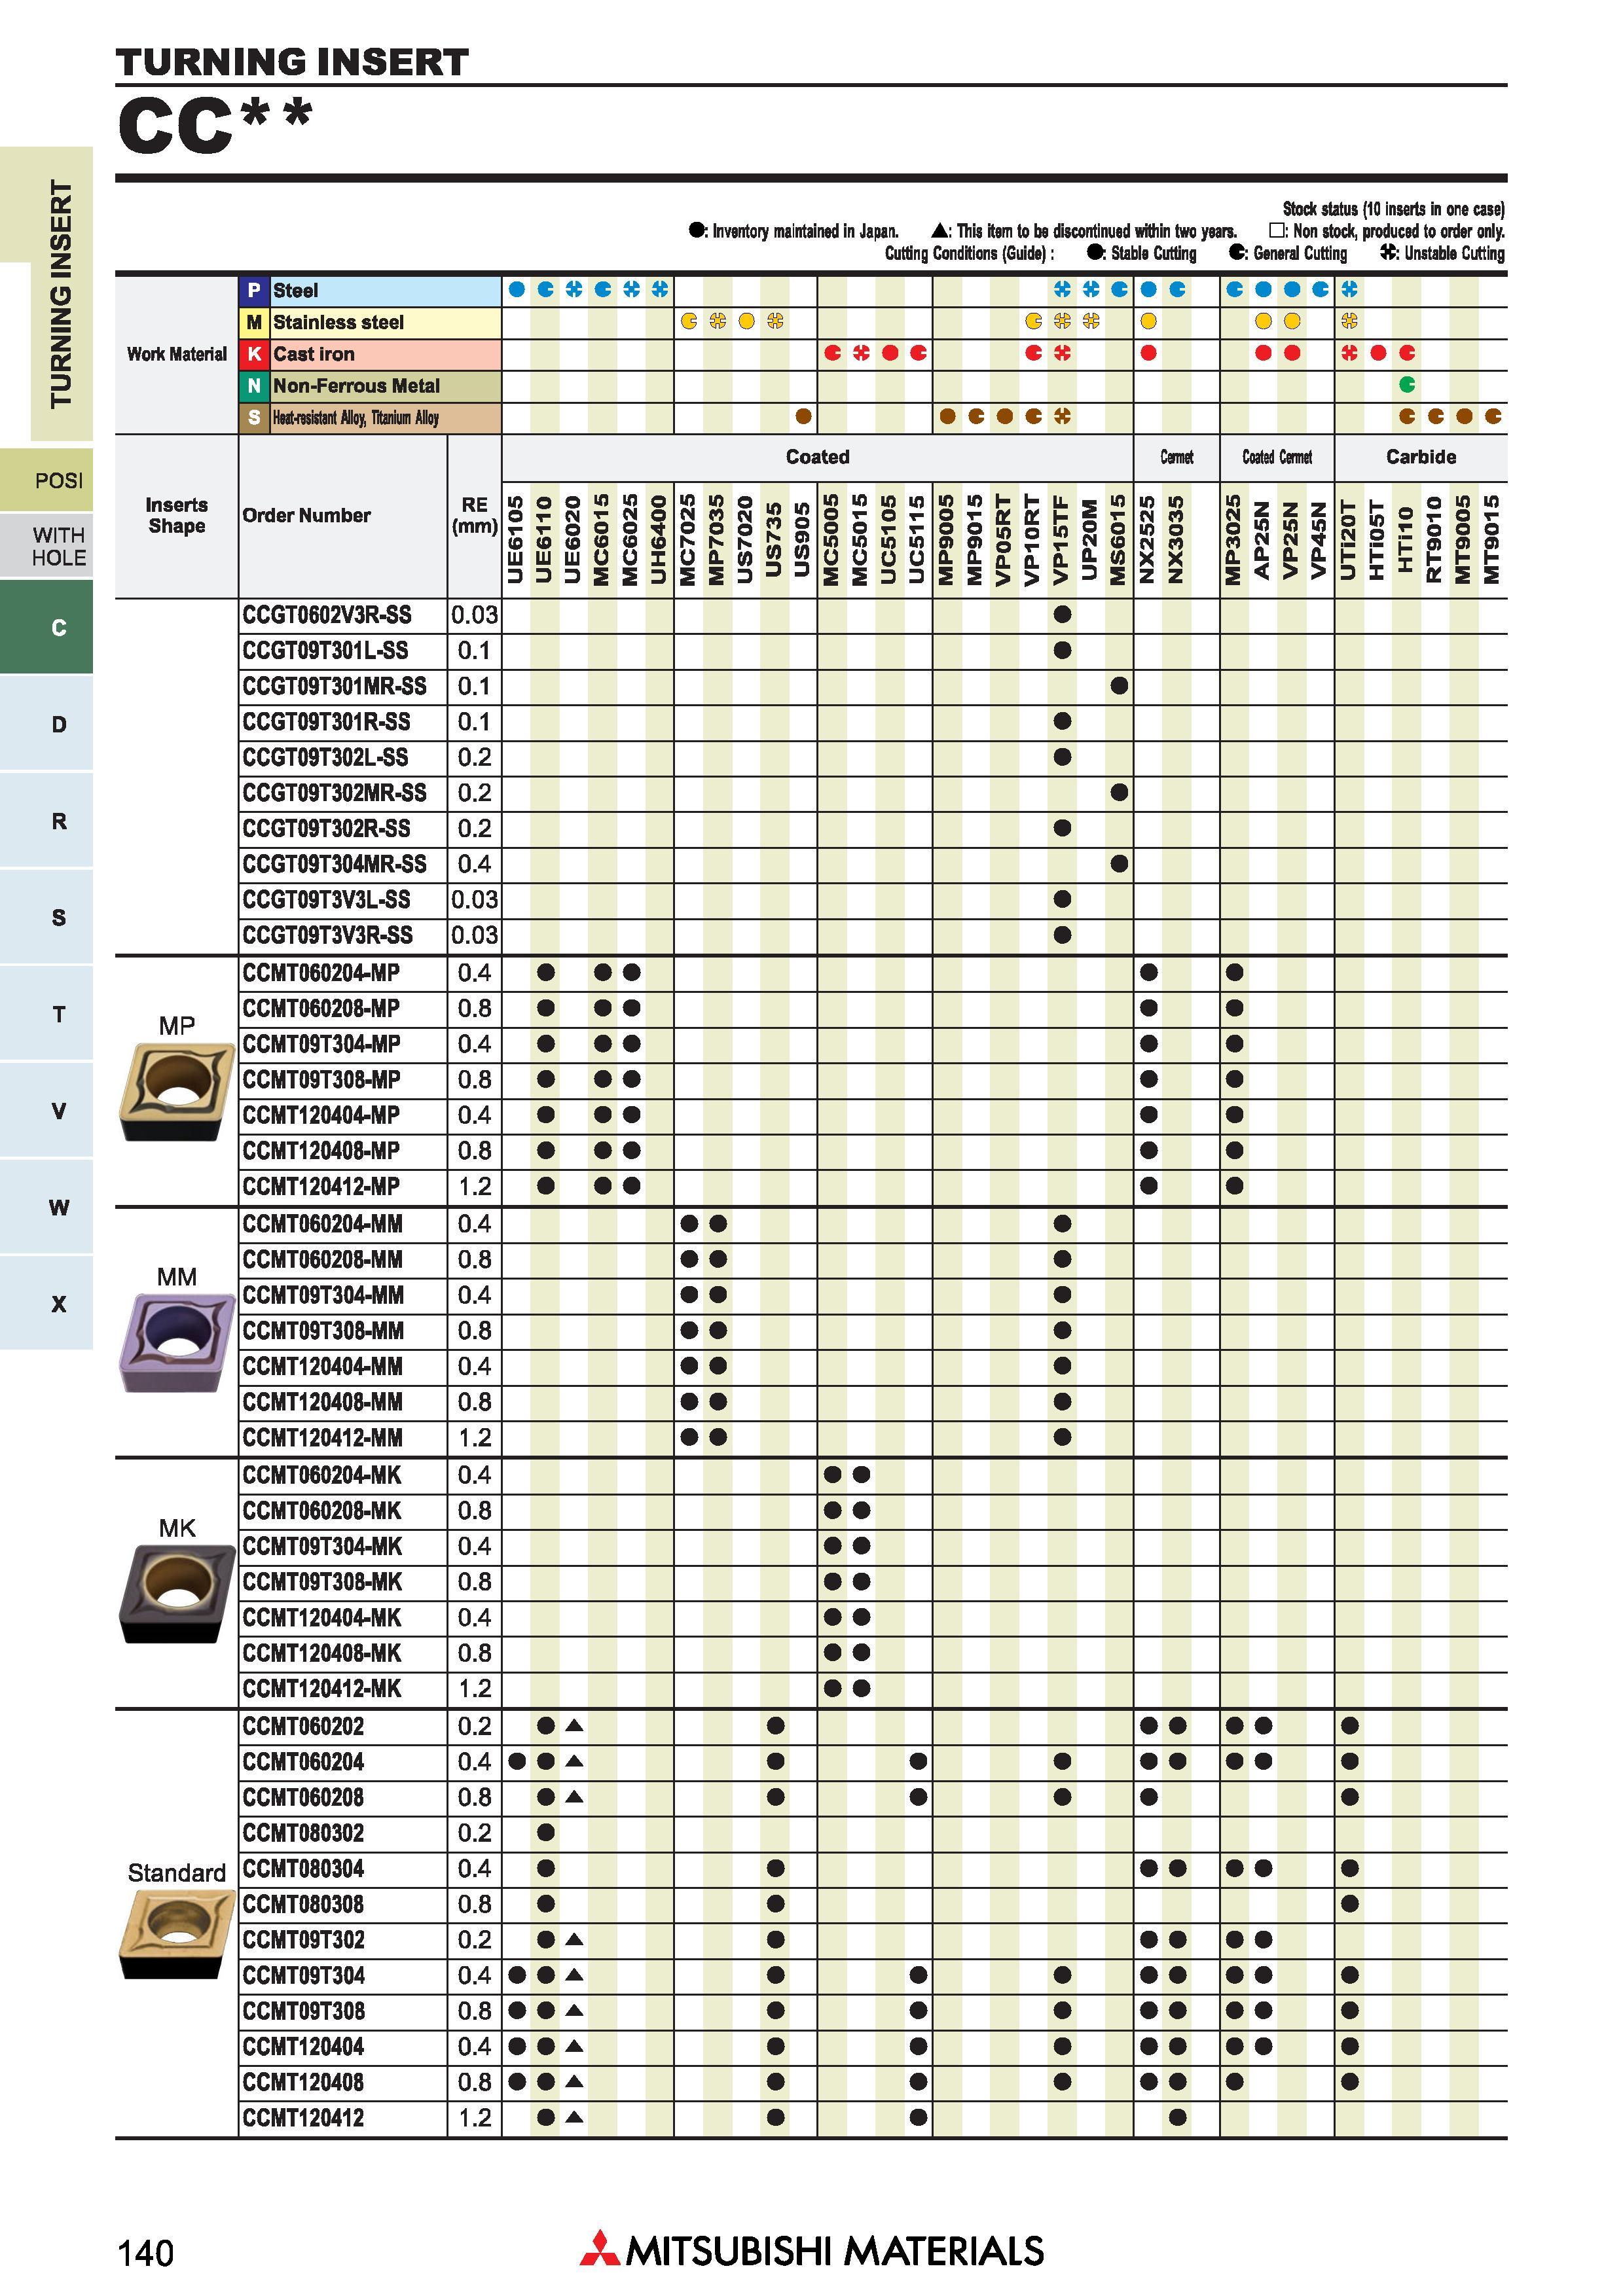Viewport: 1623px width, 2296px height.
Task: Click the MT9015 grade column header
Action: point(1492,539)
